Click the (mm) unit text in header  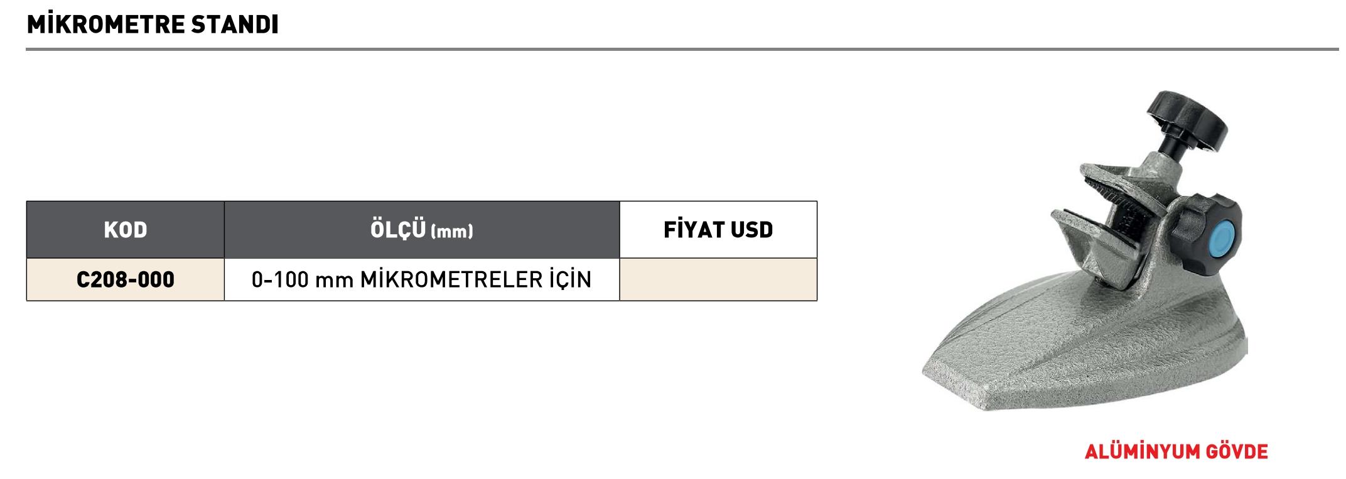[x=451, y=232]
